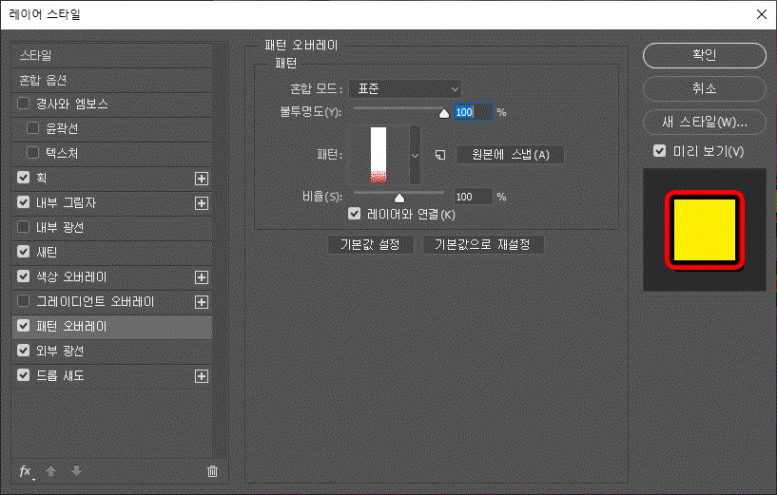
Task: Confirm with the 확인 button
Action: tap(704, 55)
